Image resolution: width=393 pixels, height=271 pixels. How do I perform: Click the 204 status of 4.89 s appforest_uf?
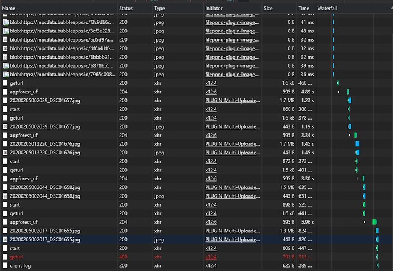tap(123, 92)
